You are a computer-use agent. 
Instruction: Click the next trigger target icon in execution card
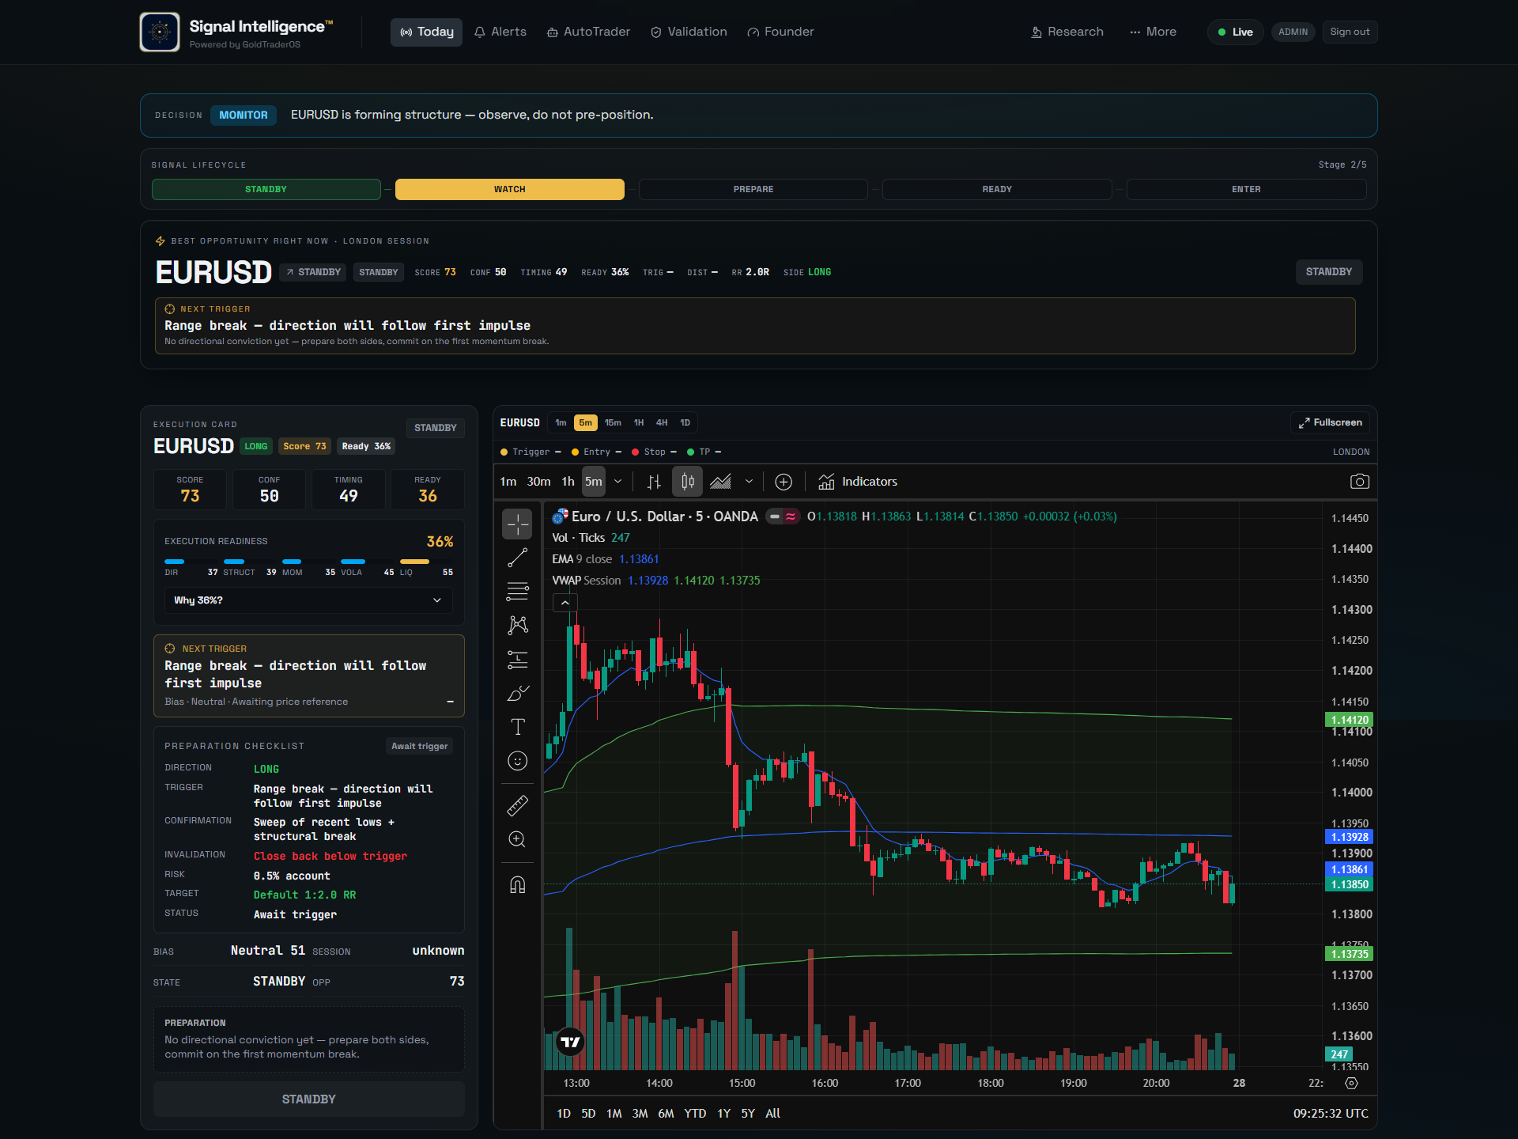click(x=170, y=649)
